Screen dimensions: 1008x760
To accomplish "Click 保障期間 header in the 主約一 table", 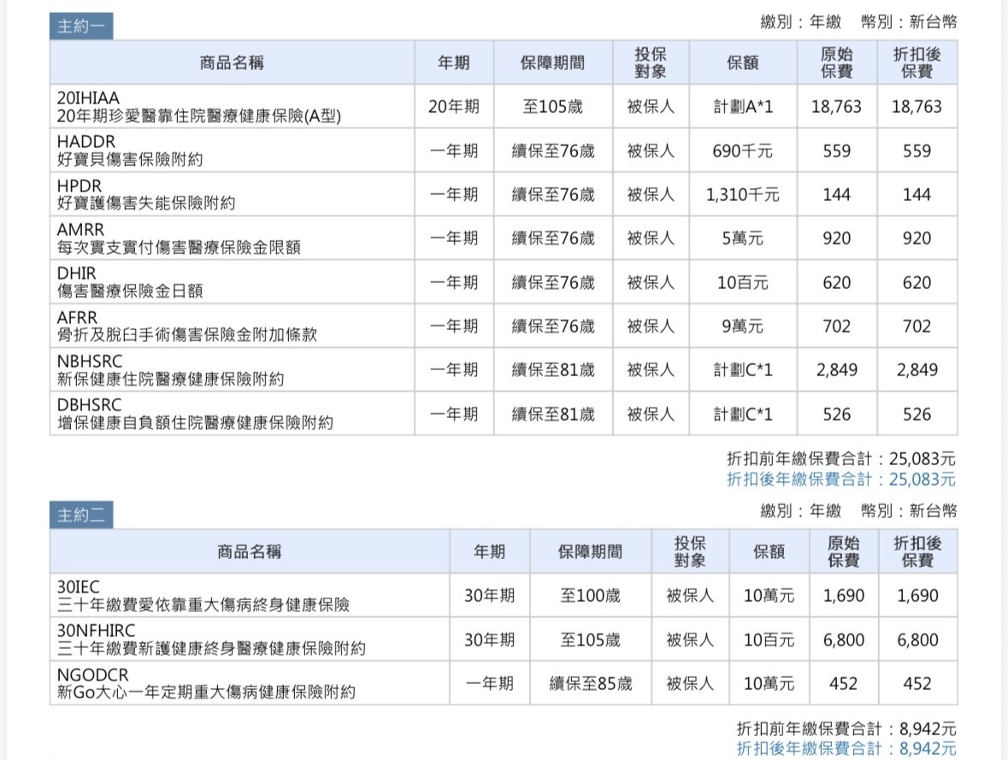I will pos(552,62).
